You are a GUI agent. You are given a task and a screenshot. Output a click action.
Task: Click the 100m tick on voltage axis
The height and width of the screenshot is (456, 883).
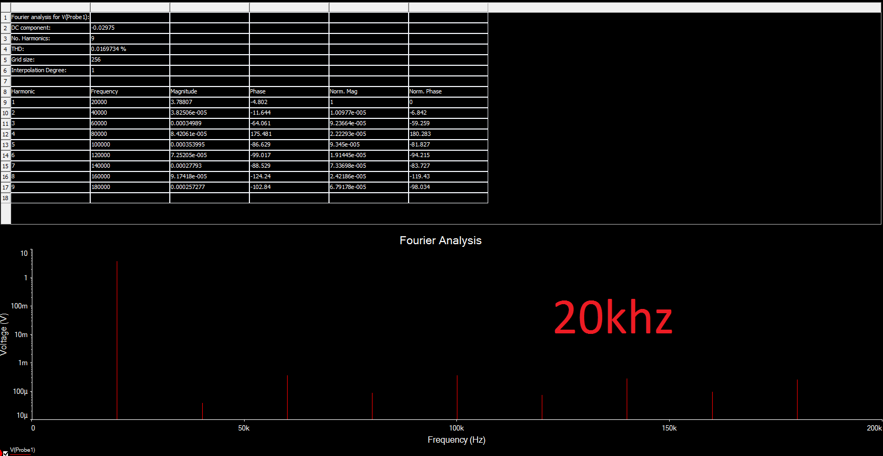tap(20, 306)
